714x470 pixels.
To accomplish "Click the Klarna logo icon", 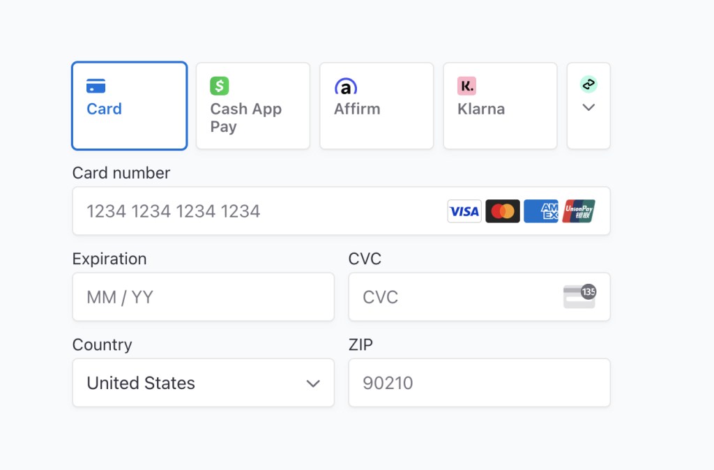I will tap(467, 85).
